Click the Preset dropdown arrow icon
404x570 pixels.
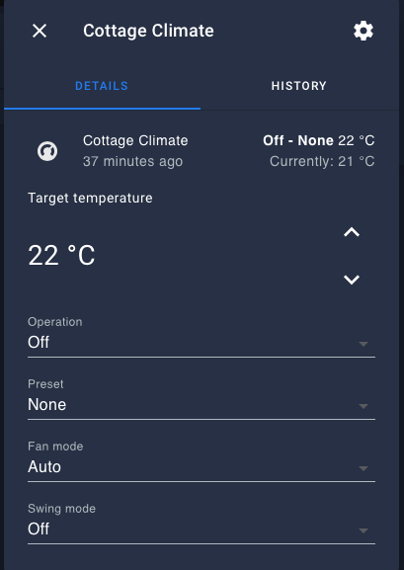(x=364, y=406)
